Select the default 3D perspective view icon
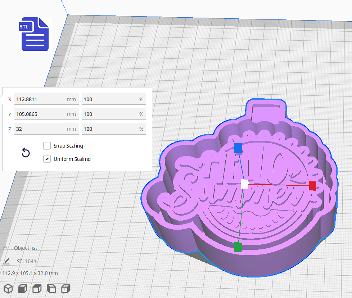This screenshot has height=298, width=352. 8,288
